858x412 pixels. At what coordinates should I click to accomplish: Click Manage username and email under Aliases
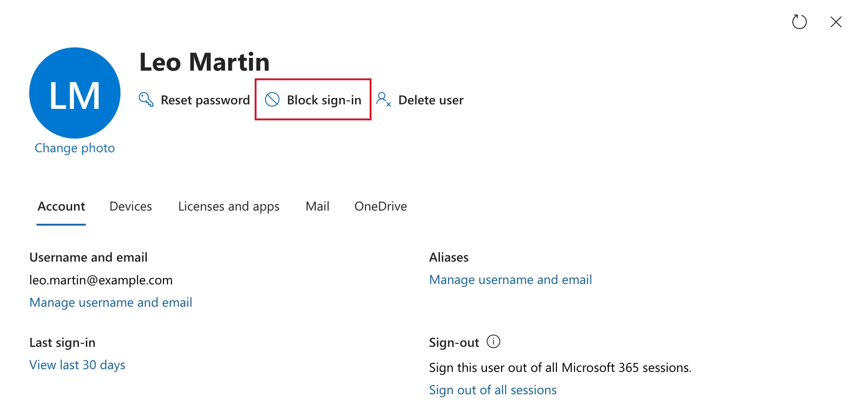click(x=510, y=280)
